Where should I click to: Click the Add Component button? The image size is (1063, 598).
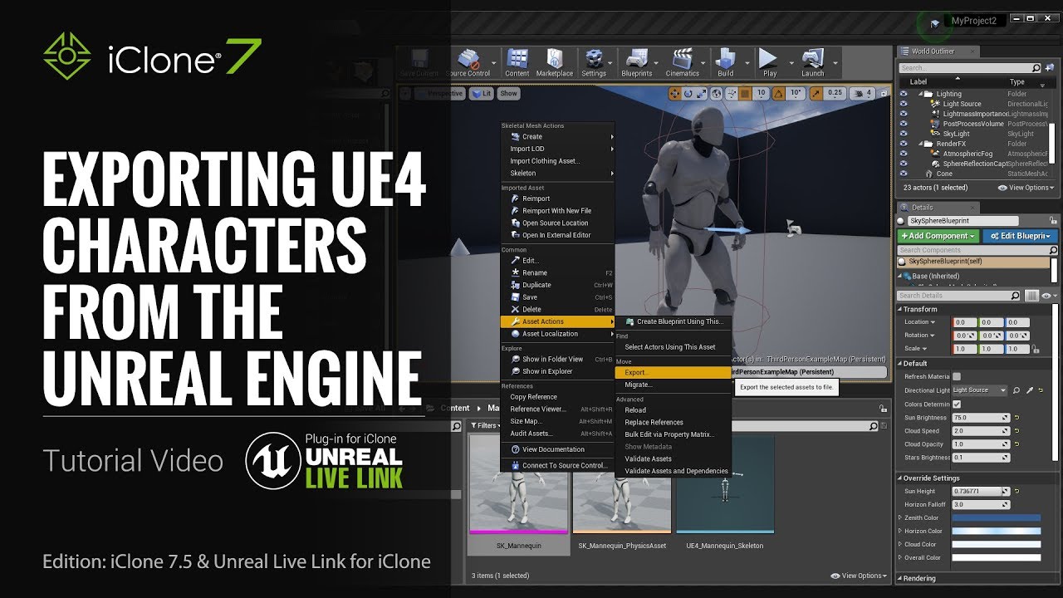pyautogui.click(x=938, y=236)
